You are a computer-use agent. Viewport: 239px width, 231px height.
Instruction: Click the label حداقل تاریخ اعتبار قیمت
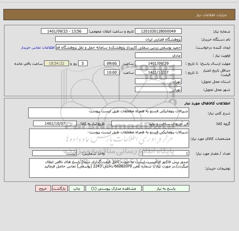click(x=217, y=73)
